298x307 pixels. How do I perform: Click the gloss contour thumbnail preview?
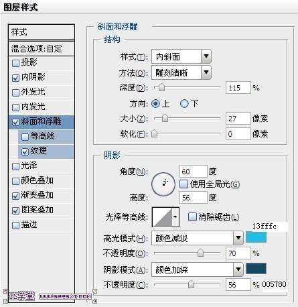click(162, 217)
